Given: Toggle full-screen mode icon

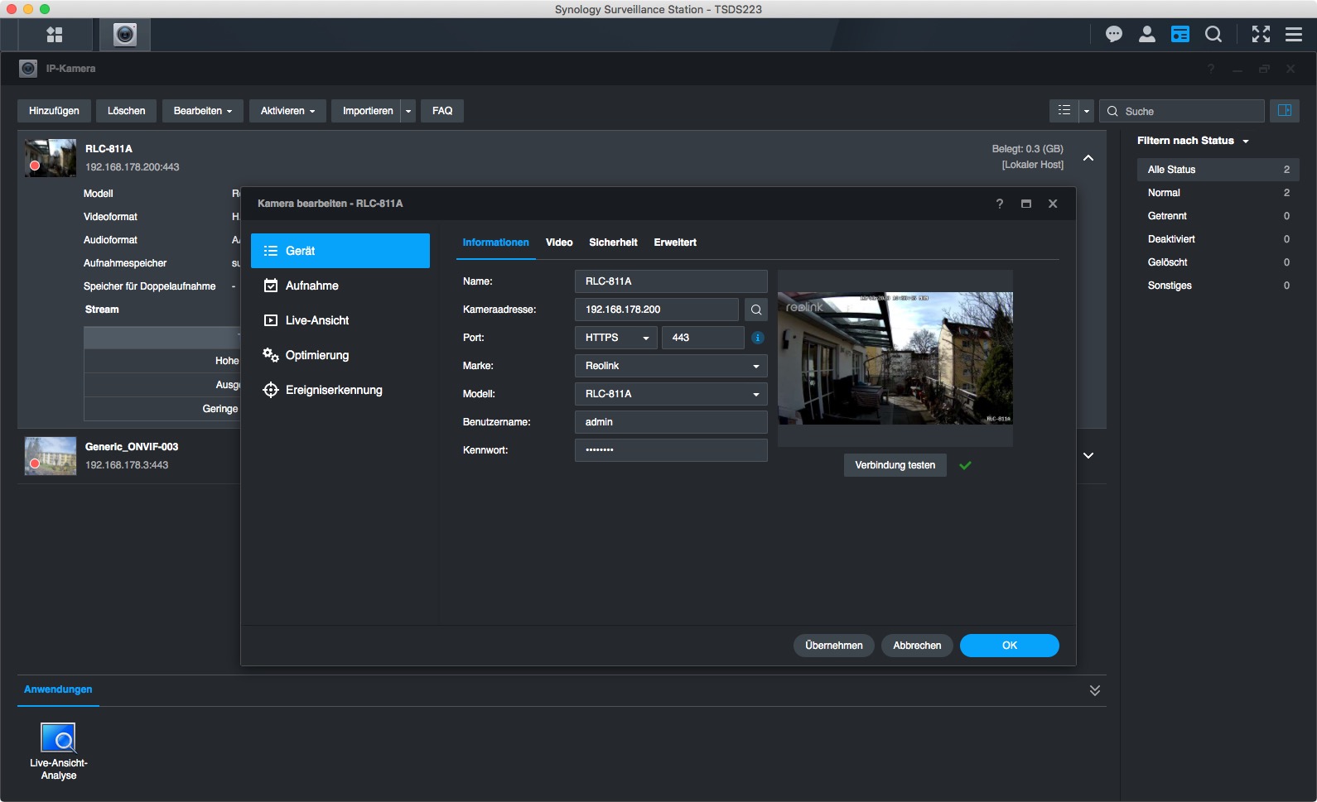Looking at the screenshot, I should click(1260, 35).
